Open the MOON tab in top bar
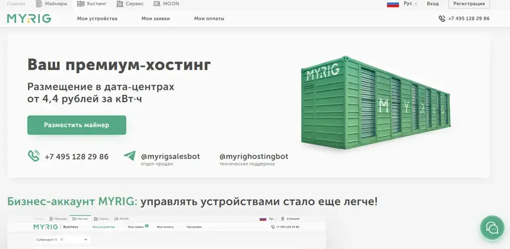The width and height of the screenshot is (510, 249). point(166,4)
